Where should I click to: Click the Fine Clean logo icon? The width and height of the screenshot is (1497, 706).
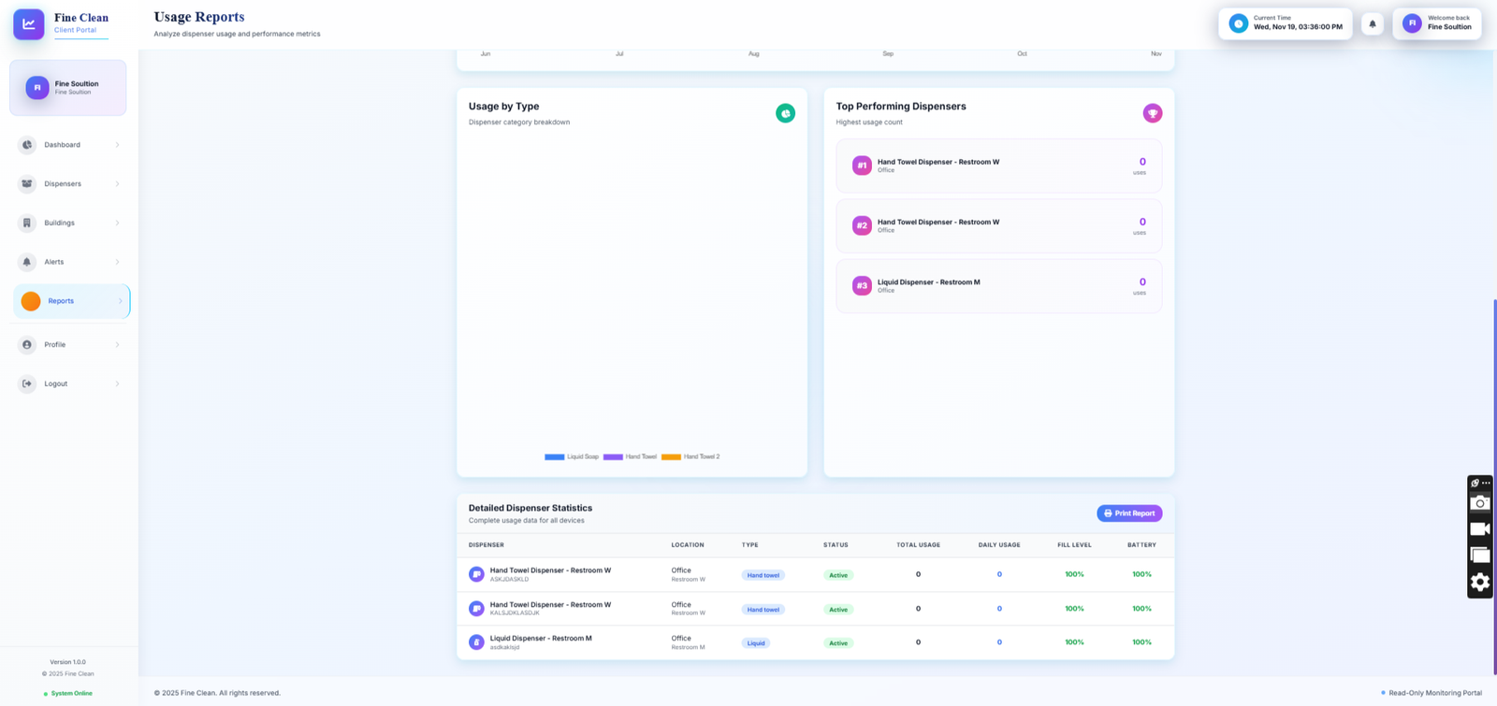tap(28, 24)
